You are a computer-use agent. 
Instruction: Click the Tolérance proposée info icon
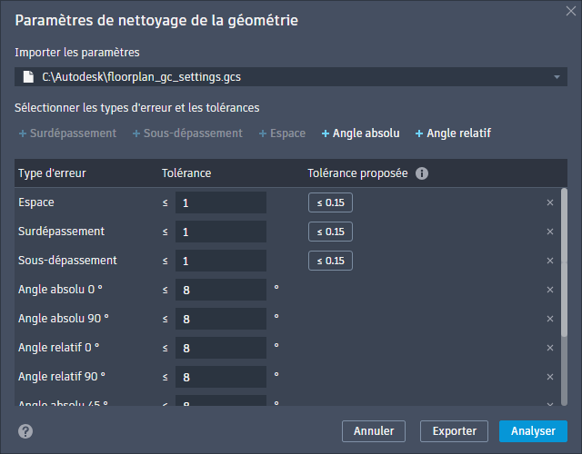422,173
